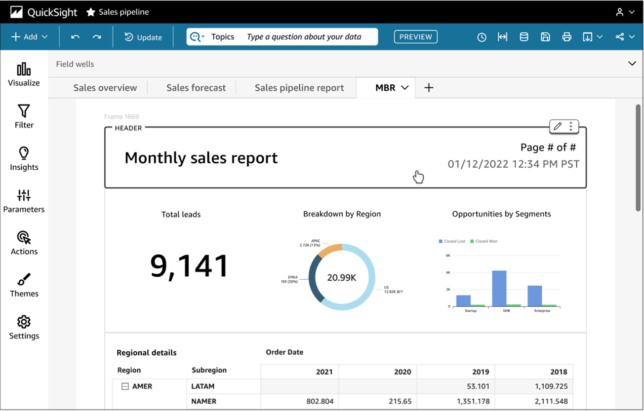Switch to Sales forecast tab
This screenshot has width=644, height=411.
pos(196,88)
